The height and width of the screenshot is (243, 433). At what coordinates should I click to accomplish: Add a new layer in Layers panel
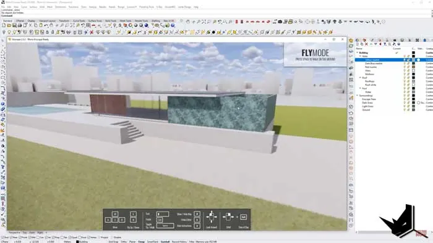(358, 44)
